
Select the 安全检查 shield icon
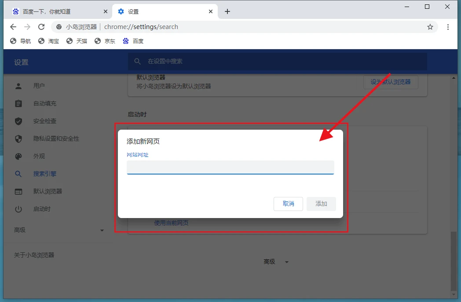18,121
